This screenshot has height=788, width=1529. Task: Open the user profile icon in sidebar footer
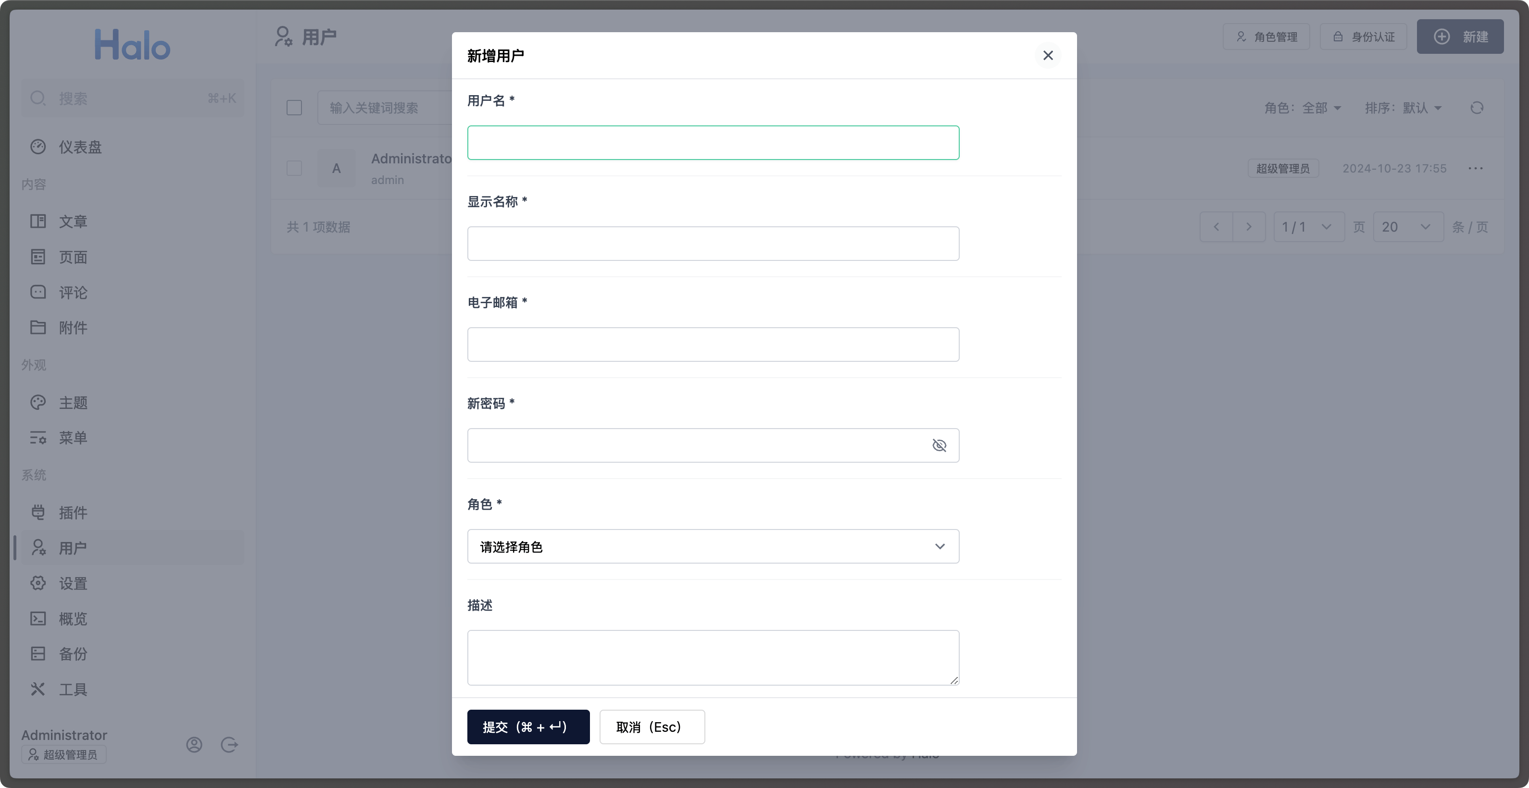coord(194,745)
